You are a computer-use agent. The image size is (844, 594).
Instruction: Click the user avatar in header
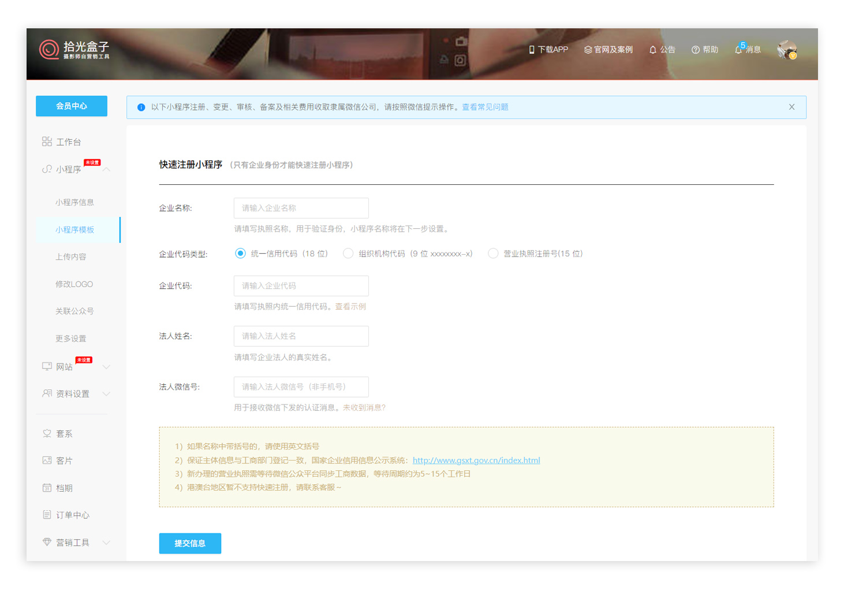(x=786, y=50)
